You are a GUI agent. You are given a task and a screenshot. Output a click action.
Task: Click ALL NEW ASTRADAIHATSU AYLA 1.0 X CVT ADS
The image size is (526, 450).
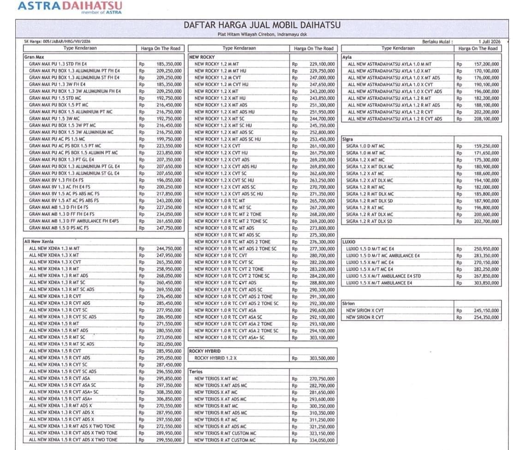click(422, 91)
